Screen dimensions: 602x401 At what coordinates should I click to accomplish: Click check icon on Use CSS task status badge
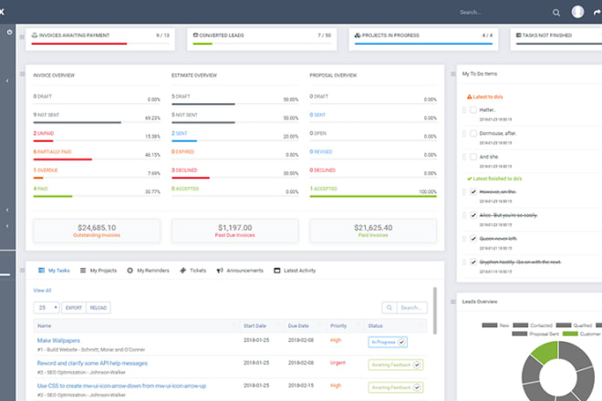click(417, 387)
